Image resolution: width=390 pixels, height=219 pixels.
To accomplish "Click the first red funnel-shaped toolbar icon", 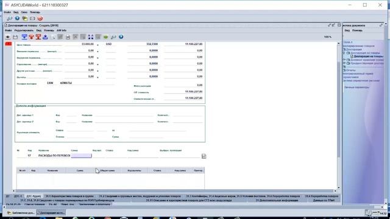I will [31, 37].
